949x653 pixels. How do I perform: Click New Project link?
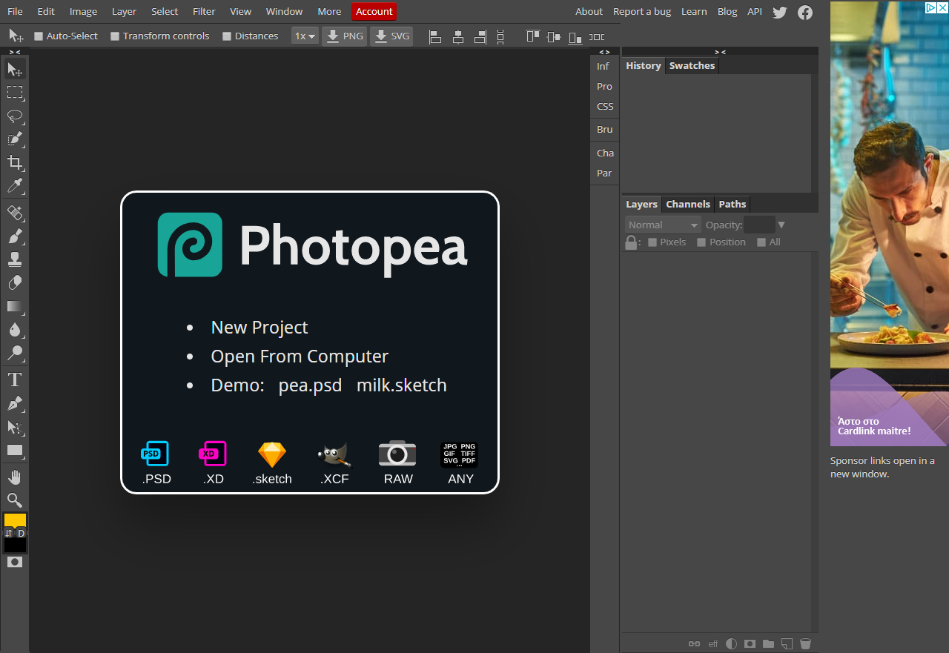[x=259, y=328]
